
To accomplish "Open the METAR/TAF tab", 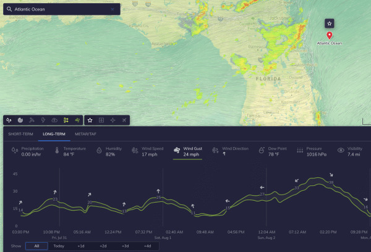I will coord(86,134).
